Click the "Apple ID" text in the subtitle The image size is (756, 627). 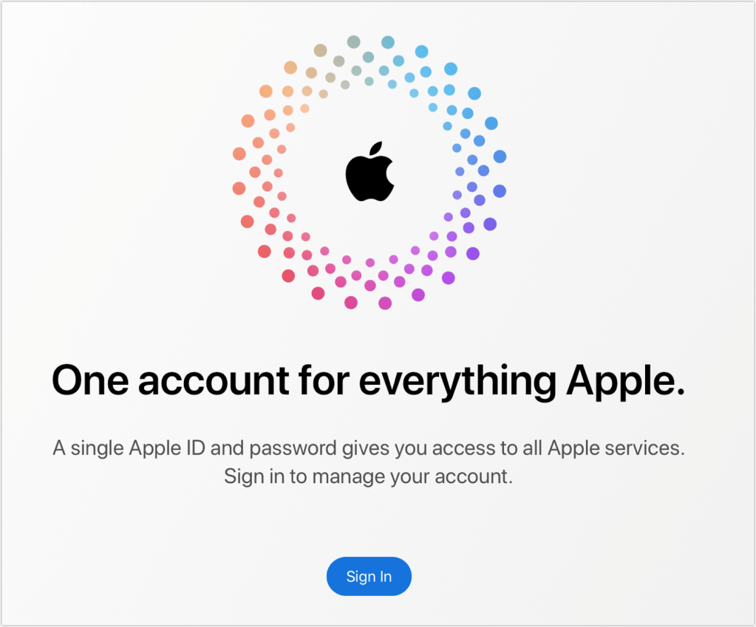(167, 449)
